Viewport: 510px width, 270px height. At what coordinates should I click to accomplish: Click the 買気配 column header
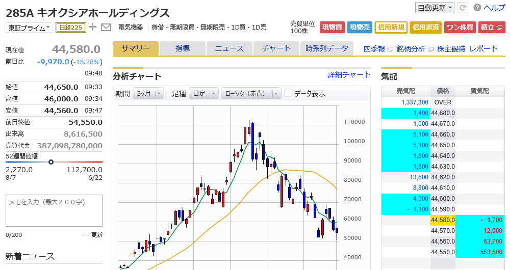pyautogui.click(x=480, y=91)
